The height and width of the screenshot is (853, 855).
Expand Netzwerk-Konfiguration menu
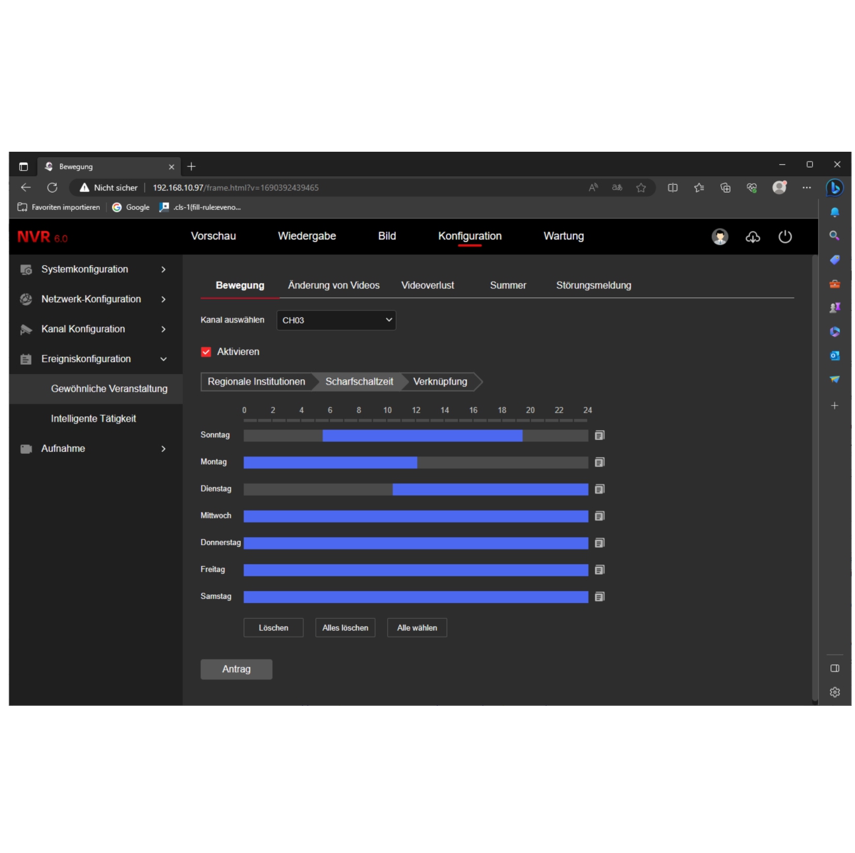[x=92, y=299]
